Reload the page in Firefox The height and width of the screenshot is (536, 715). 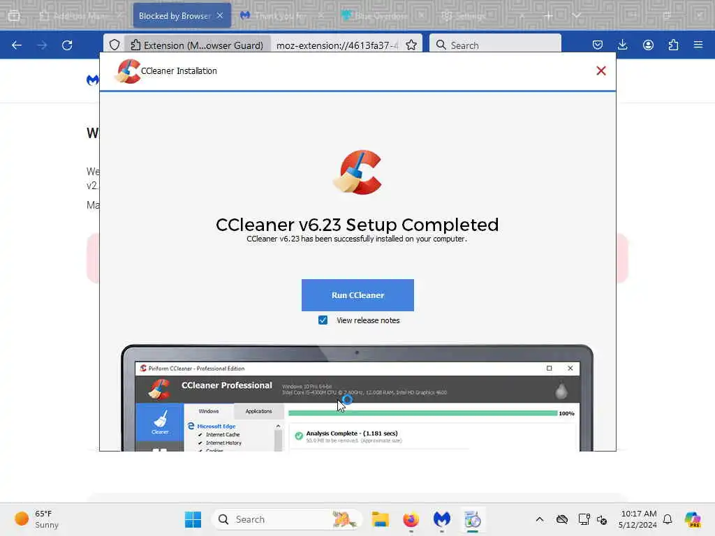(67, 45)
